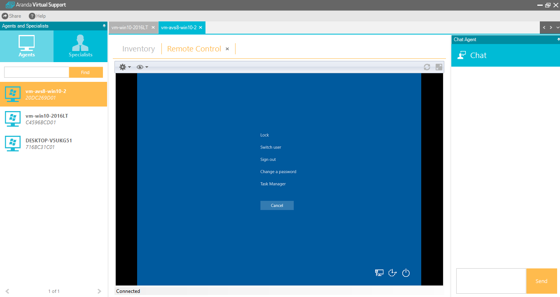The height and width of the screenshot is (297, 560).
Task: Pin the Chat Agent panel
Action: coord(558,39)
